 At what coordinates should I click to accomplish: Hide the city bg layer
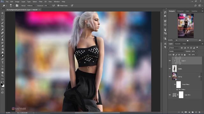pos(170,77)
